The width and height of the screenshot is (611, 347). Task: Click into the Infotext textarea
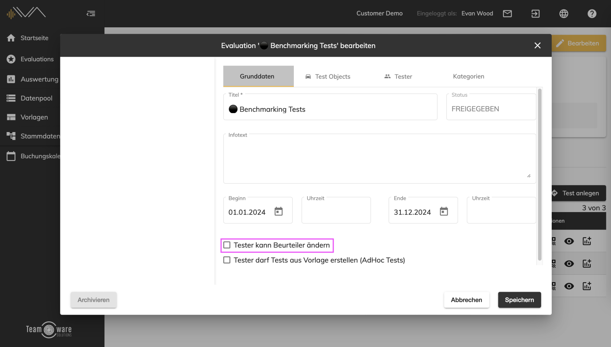379,159
